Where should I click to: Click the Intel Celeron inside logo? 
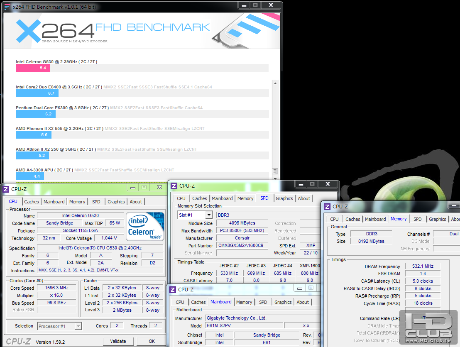[x=145, y=227]
